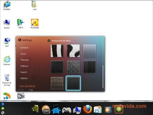Image resolution: width=153 pixels, height=115 pixels.
Task: Open the General settings section
Action: click(24, 48)
